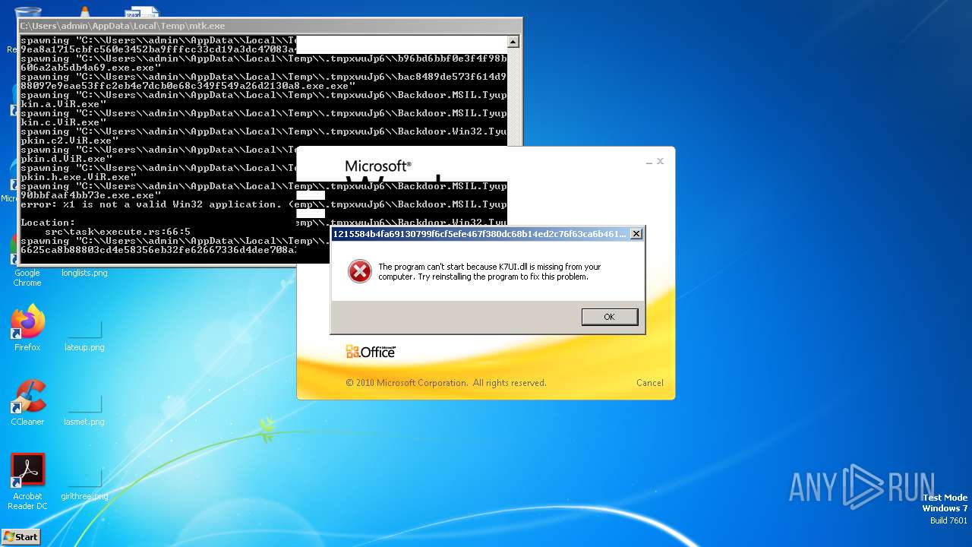Close the Office splash screen with X
The width and height of the screenshot is (972, 547).
pos(660,161)
